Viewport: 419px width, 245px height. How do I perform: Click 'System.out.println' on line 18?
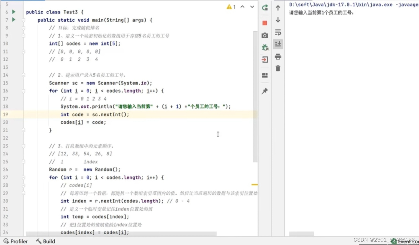click(86, 106)
